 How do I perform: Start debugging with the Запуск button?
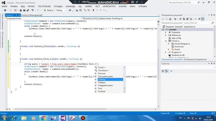coord(49,10)
